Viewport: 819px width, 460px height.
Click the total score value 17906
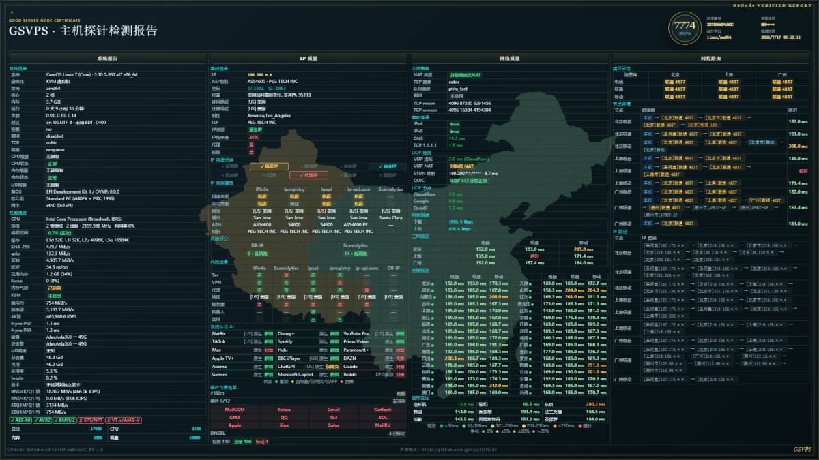(97, 429)
